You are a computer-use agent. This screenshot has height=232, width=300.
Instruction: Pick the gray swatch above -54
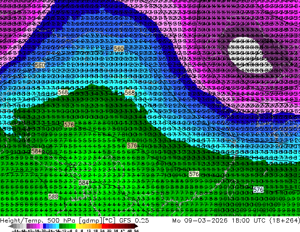[x=15, y=226]
